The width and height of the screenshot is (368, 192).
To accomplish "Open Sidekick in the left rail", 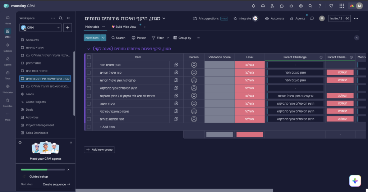I will [8, 47].
